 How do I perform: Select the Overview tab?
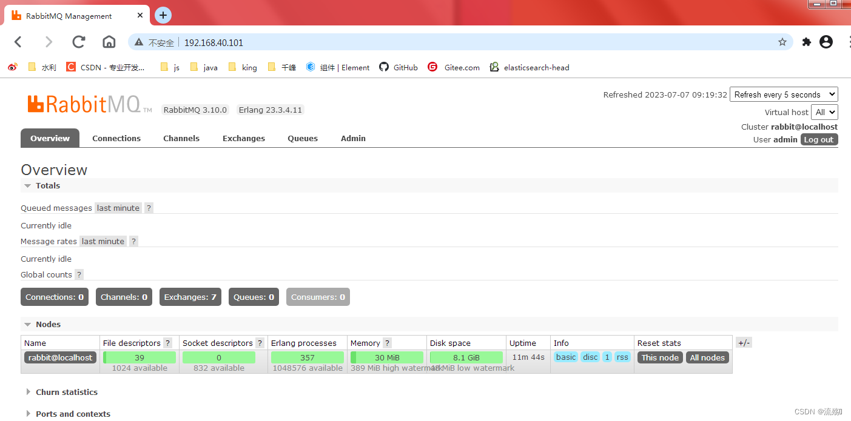[50, 138]
